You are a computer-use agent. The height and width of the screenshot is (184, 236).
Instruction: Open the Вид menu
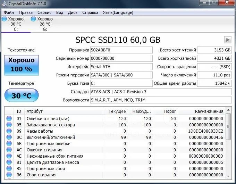[x=60, y=12]
